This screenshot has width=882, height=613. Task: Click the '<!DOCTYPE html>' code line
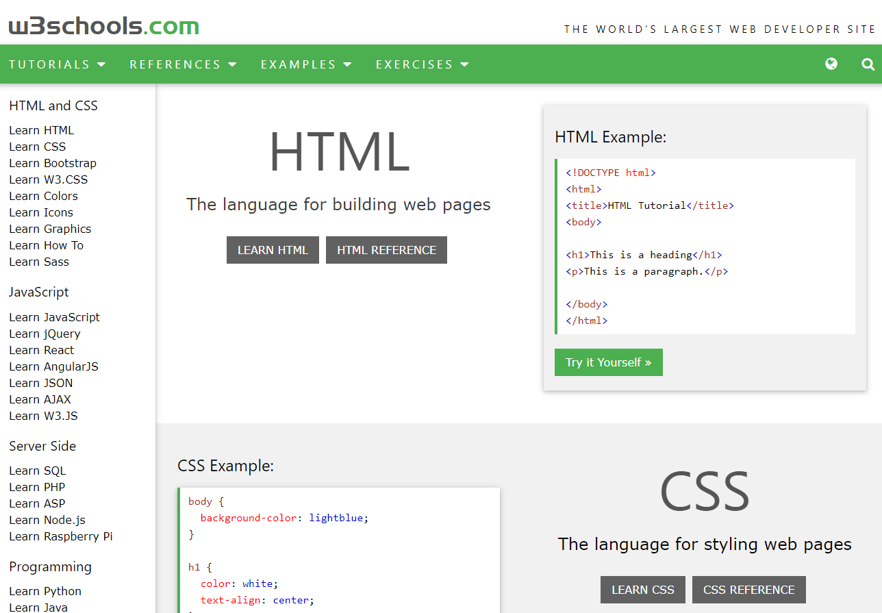611,173
